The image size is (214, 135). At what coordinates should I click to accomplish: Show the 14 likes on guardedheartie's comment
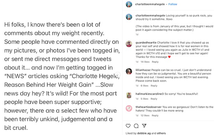[x=145, y=62]
